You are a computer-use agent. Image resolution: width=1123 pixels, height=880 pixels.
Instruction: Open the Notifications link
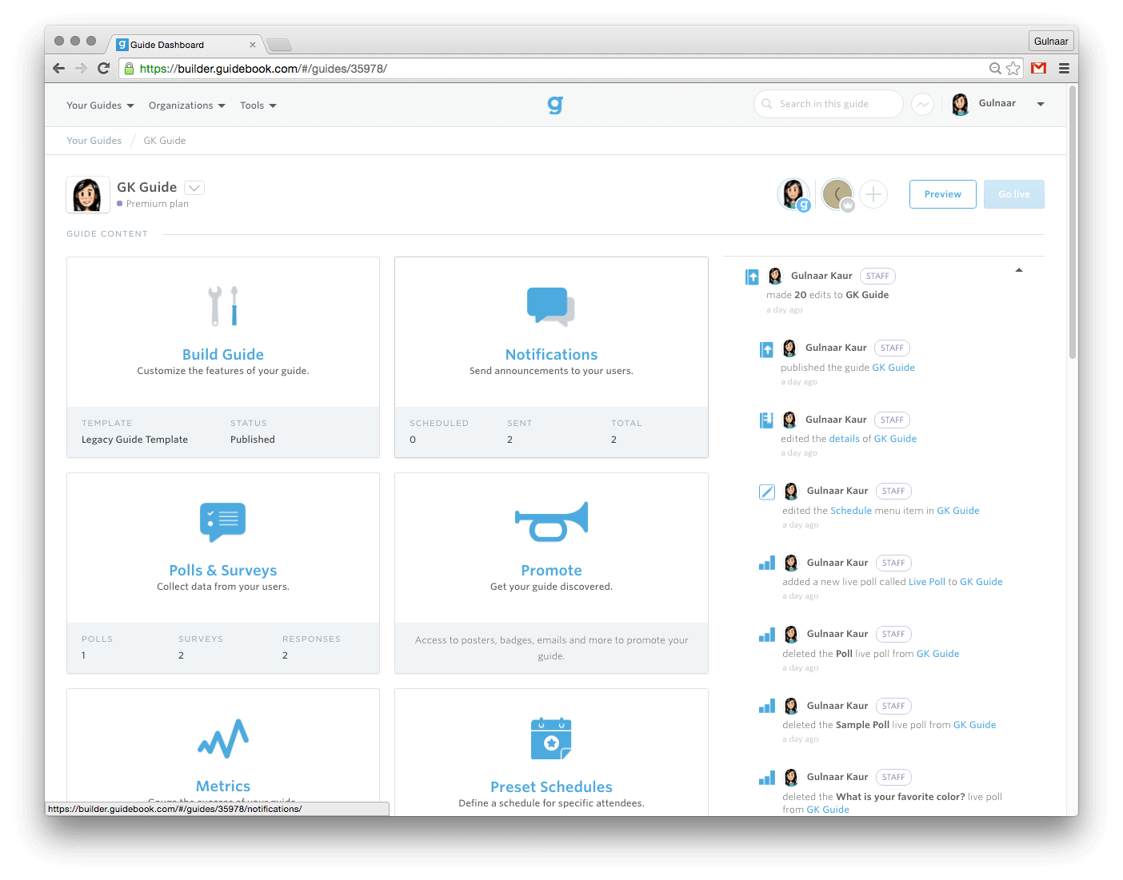[x=551, y=354]
